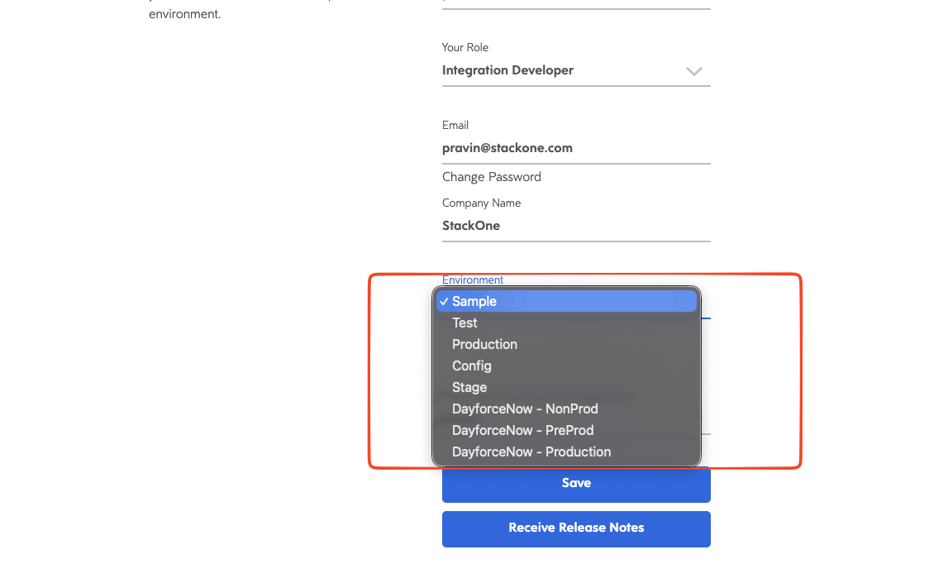Pick Production in the environment list

(x=566, y=344)
